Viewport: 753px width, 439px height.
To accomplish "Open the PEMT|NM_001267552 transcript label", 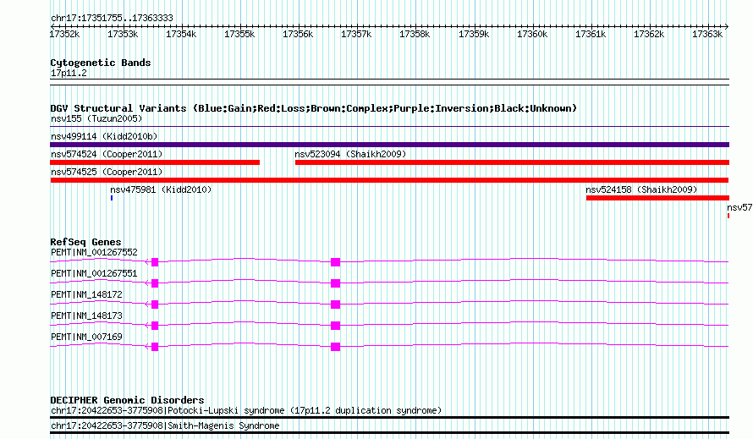I will point(94,253).
